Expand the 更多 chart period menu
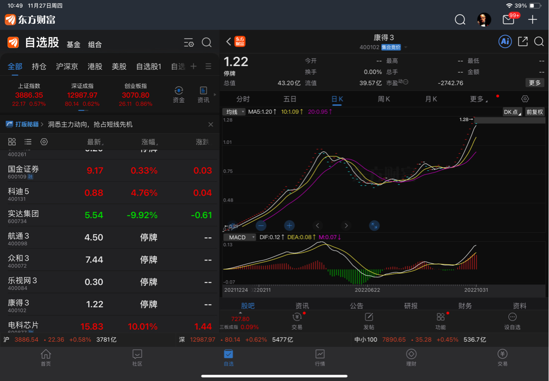549x381 pixels. click(x=479, y=99)
